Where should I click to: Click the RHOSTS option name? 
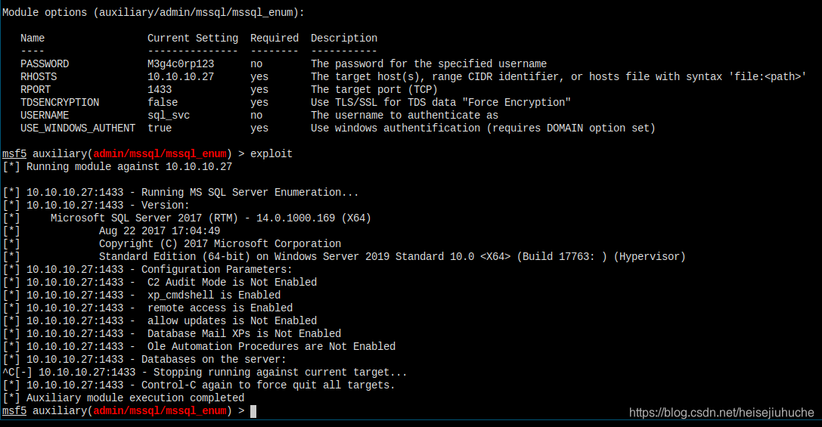click(x=39, y=76)
